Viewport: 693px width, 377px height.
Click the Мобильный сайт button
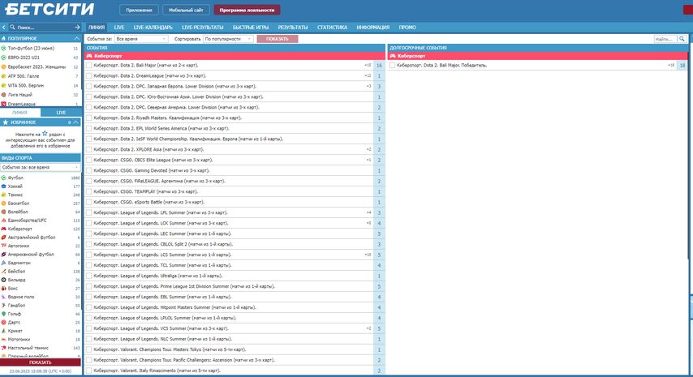click(186, 10)
